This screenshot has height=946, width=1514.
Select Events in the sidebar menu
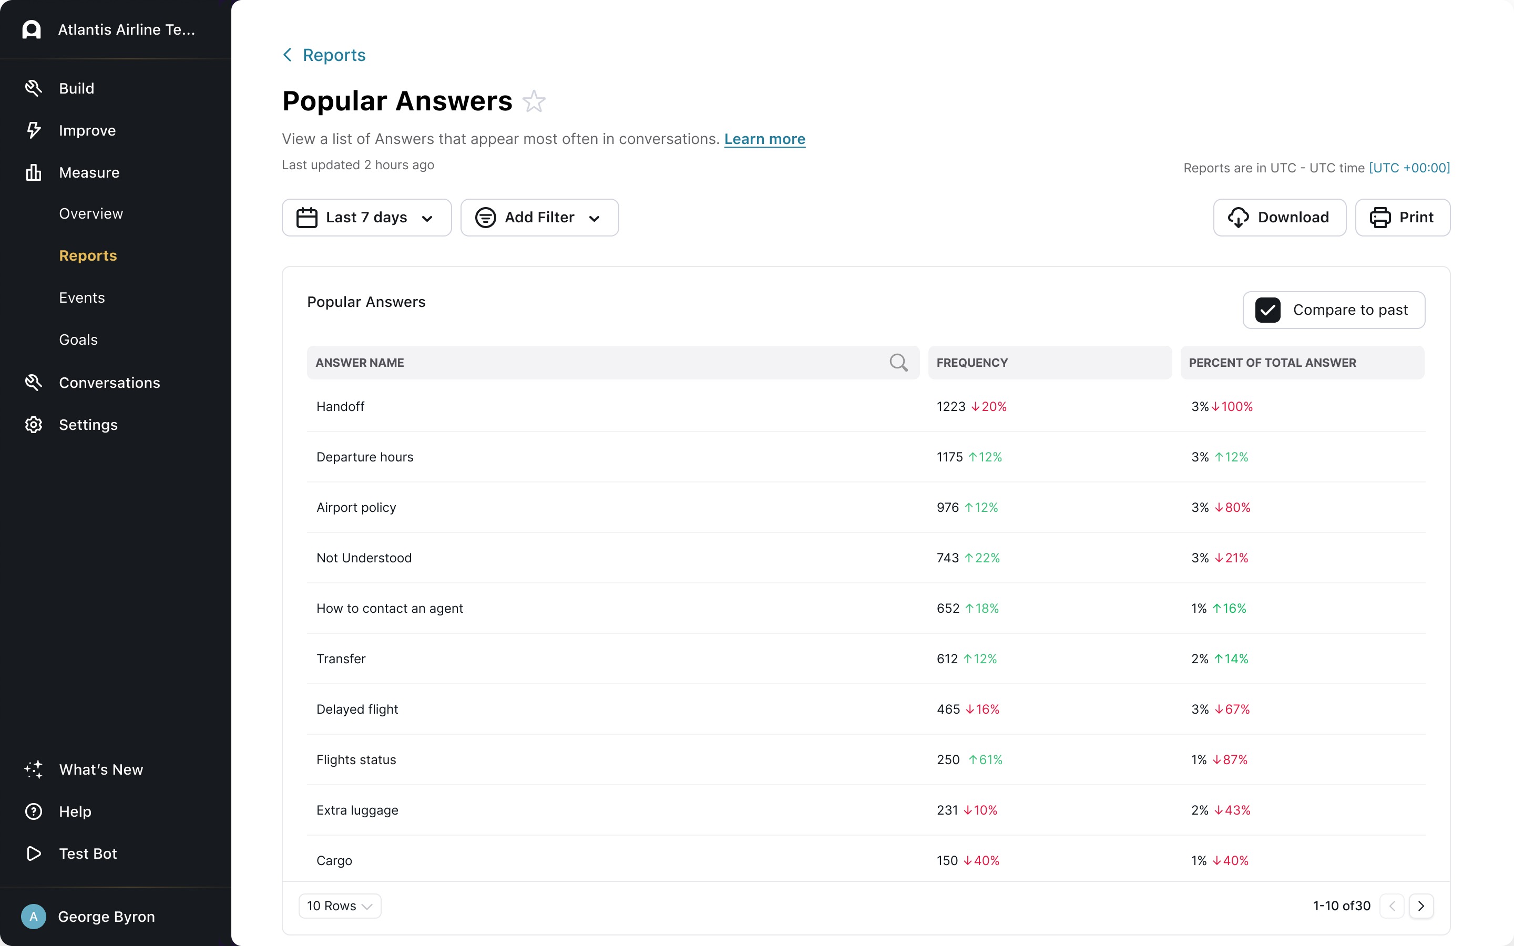tap(82, 297)
